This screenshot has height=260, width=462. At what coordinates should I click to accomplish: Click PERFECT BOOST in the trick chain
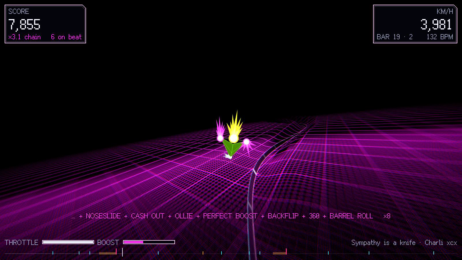pyautogui.click(x=230, y=216)
